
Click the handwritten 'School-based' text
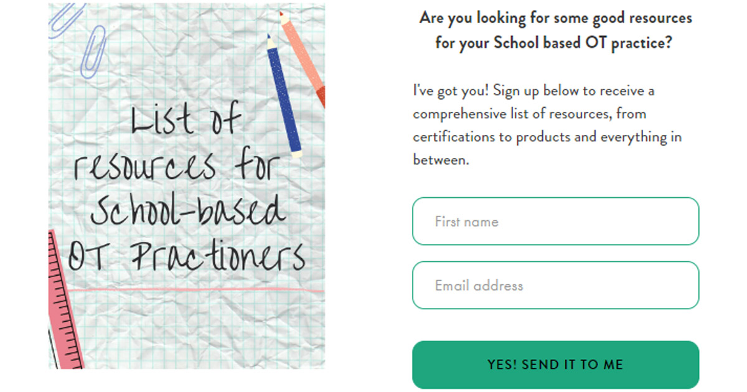coord(188,210)
